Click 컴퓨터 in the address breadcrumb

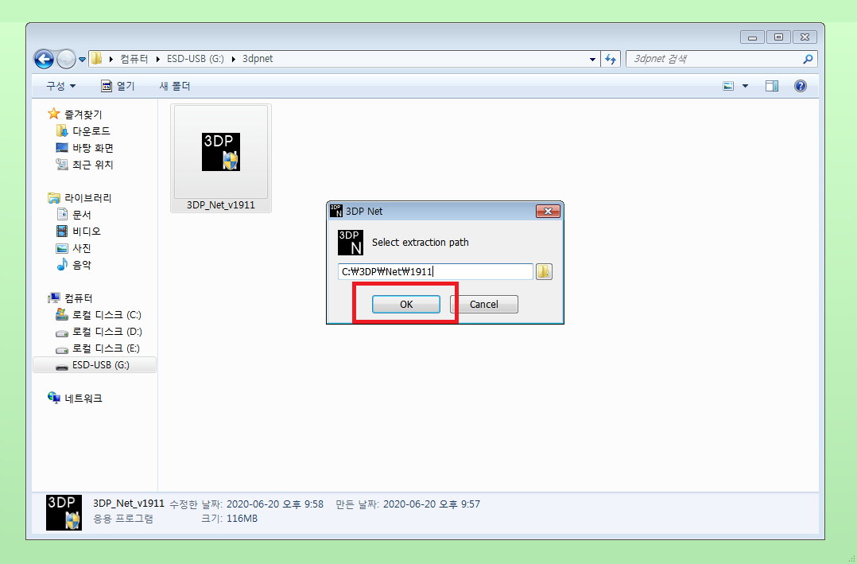(134, 59)
